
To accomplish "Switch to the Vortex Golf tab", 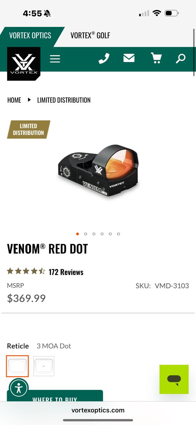I will 90,35.
